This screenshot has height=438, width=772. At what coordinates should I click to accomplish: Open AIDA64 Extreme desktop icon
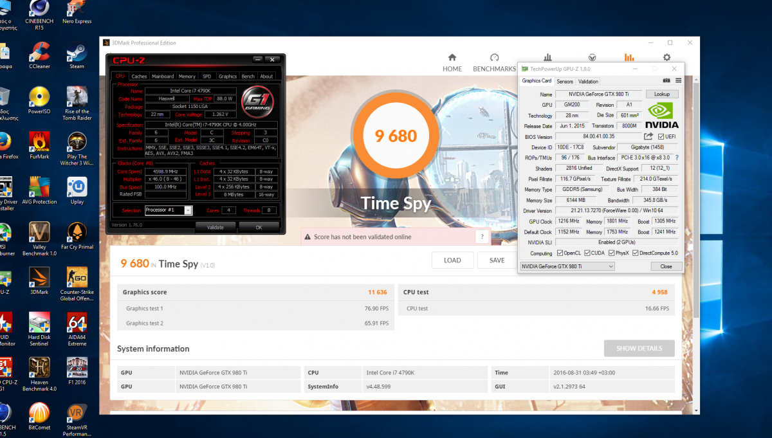77,329
